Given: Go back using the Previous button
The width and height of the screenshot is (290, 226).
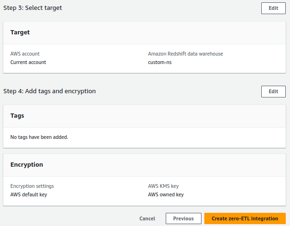Looking at the screenshot, I should (183, 218).
